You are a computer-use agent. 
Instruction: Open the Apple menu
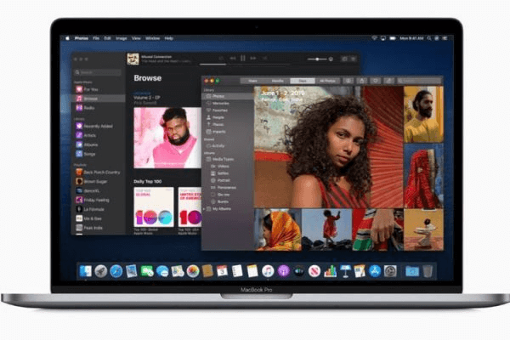(x=68, y=38)
